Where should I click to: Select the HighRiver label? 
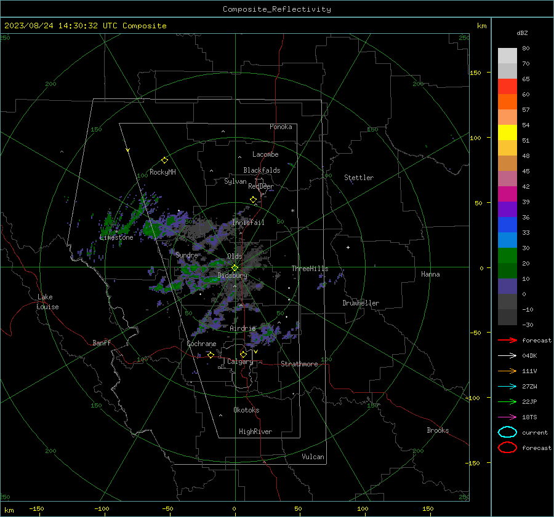[x=255, y=432]
